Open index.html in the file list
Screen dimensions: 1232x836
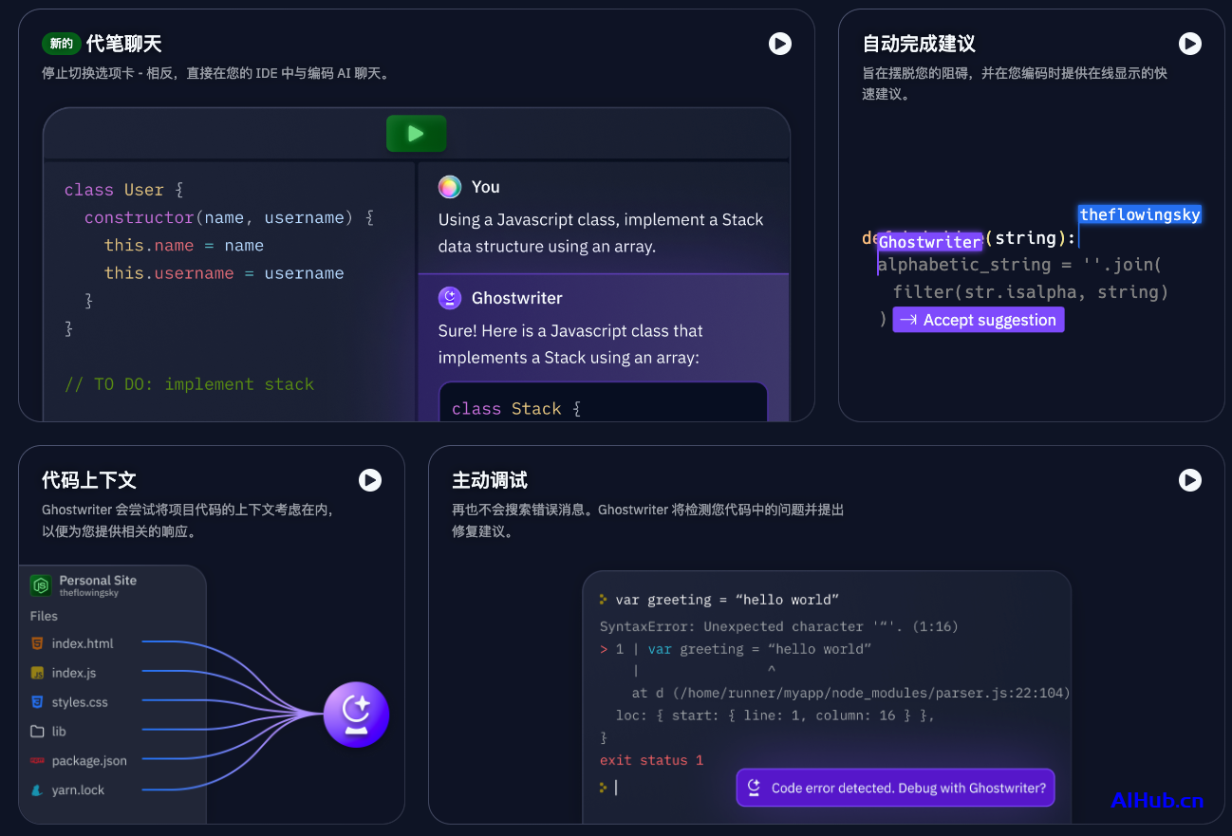point(82,643)
